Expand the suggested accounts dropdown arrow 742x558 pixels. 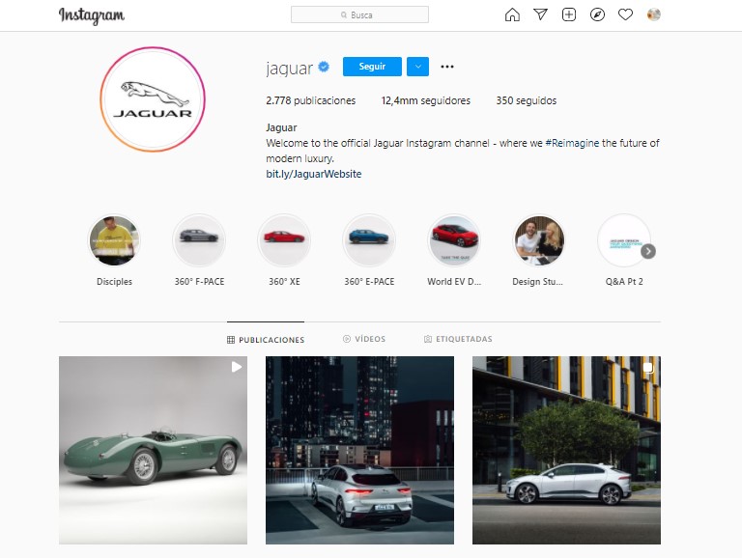417,67
